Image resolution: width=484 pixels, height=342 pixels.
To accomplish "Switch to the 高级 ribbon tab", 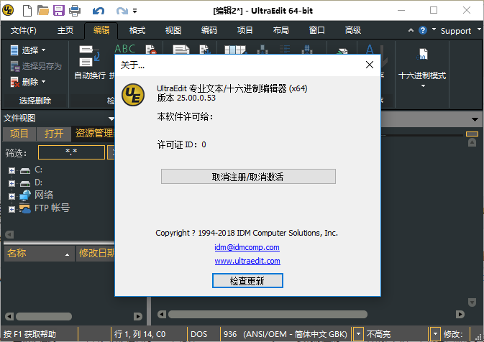I will click(353, 30).
